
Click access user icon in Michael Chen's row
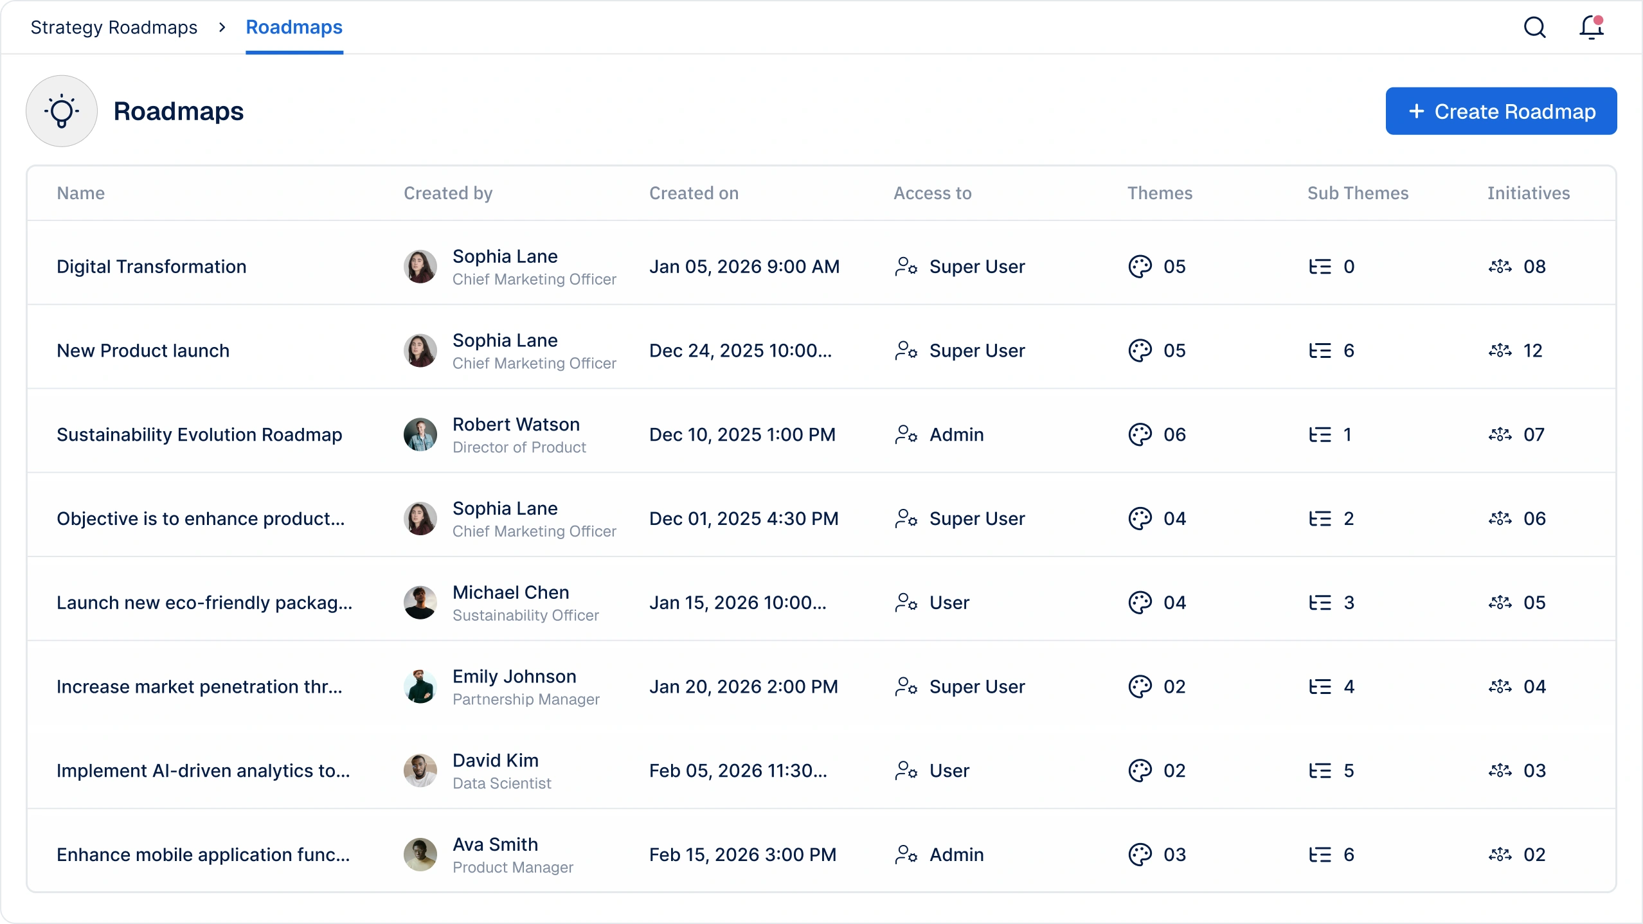coord(906,603)
